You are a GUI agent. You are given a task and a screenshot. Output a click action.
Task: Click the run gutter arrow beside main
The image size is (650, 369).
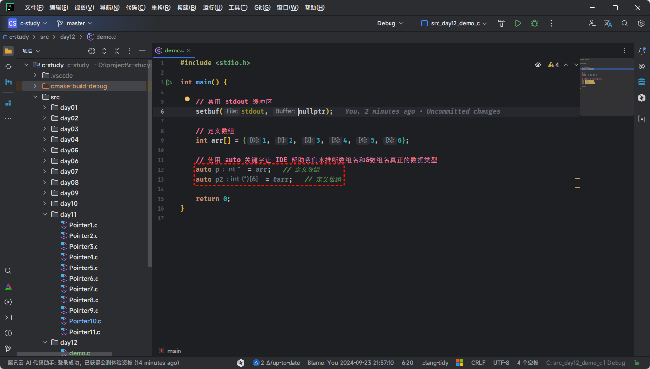click(x=169, y=83)
